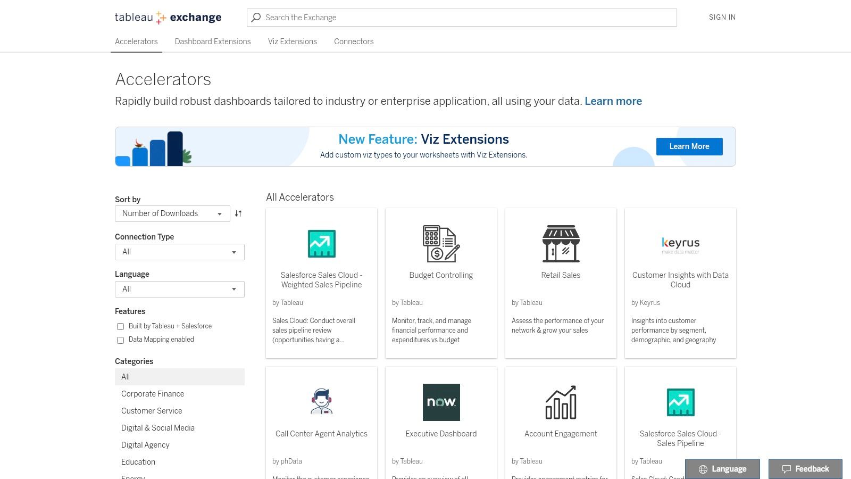Screen dimensions: 851x479
Task: Click the Learn More banner button
Action: point(689,146)
